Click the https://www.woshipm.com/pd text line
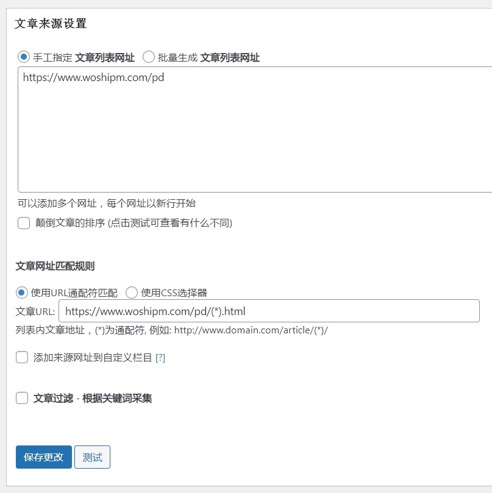492x493 pixels. pos(93,78)
